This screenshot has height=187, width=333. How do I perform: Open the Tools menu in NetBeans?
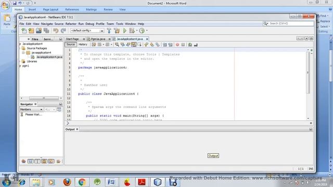click(x=120, y=24)
